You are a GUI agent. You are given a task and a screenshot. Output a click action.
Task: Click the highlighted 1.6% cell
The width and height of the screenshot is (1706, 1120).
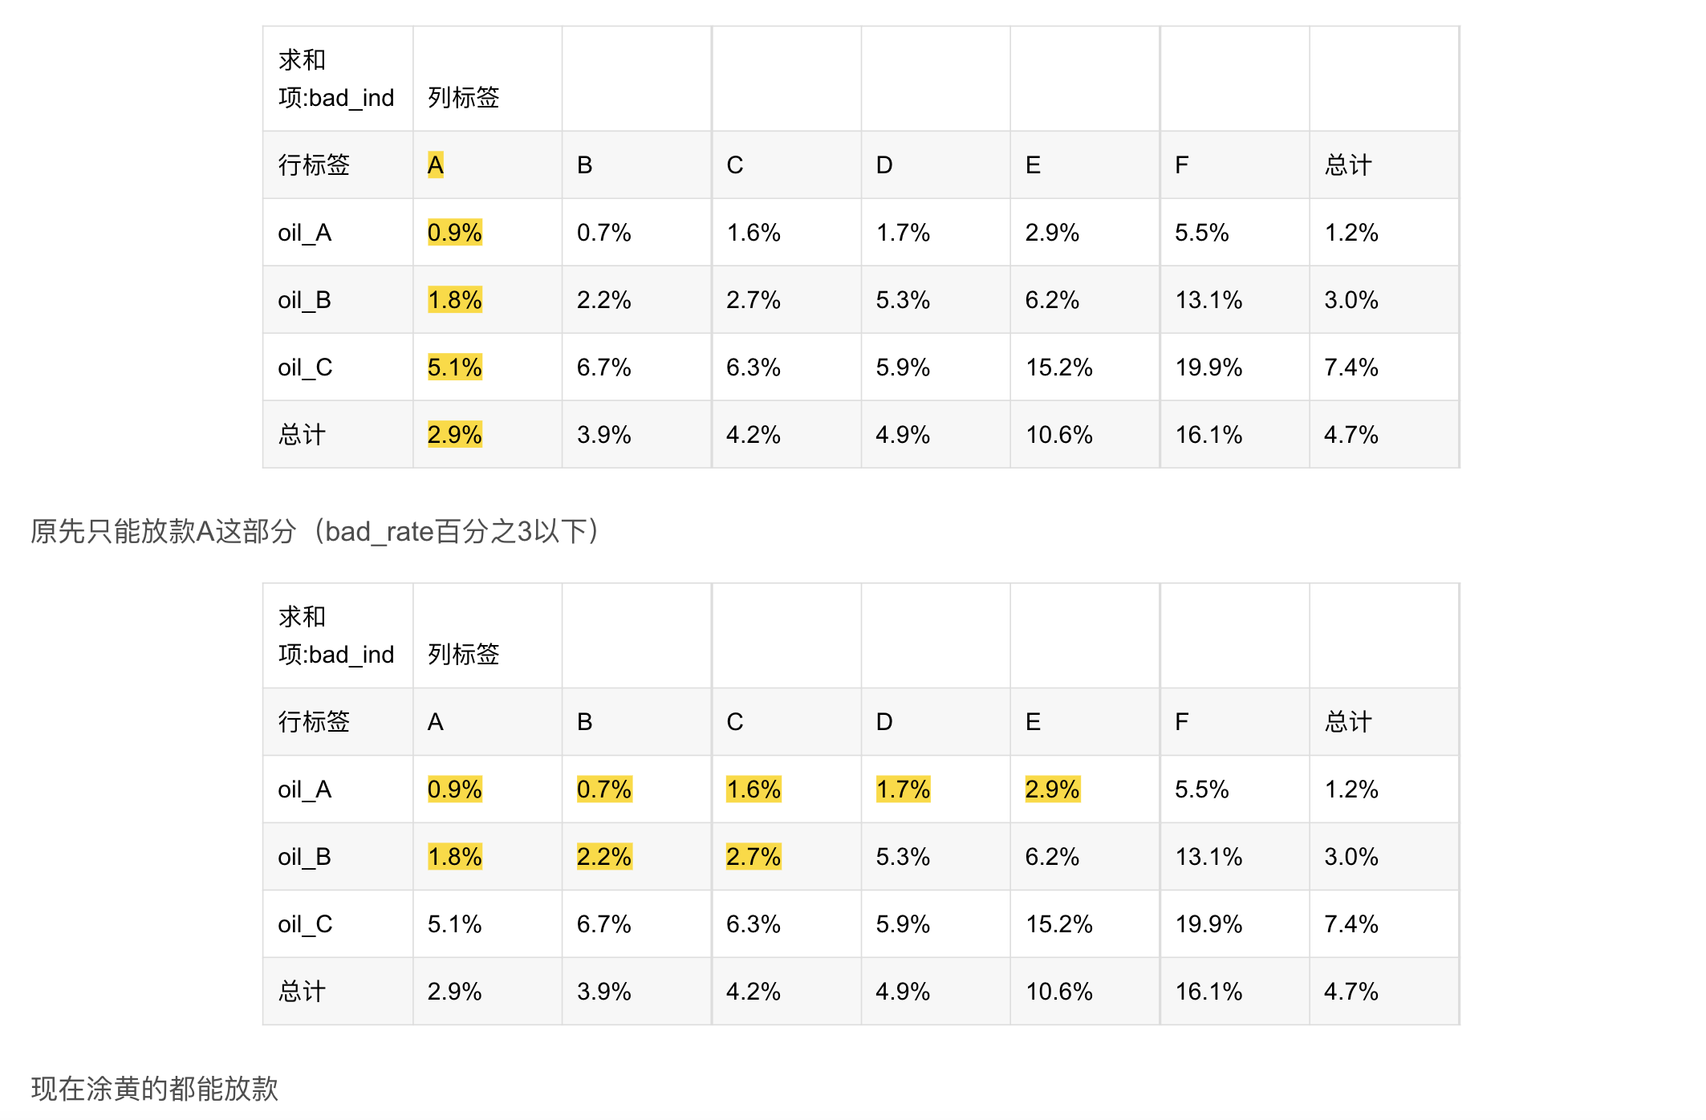(x=753, y=789)
